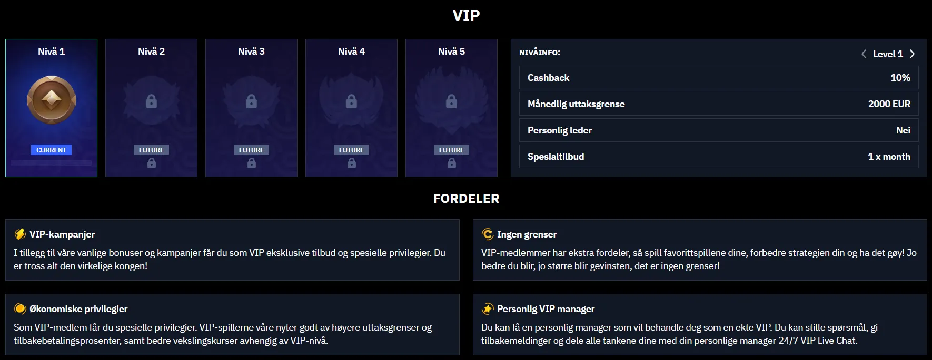
Task: Go to the previous level with left chevron
Action: (864, 54)
